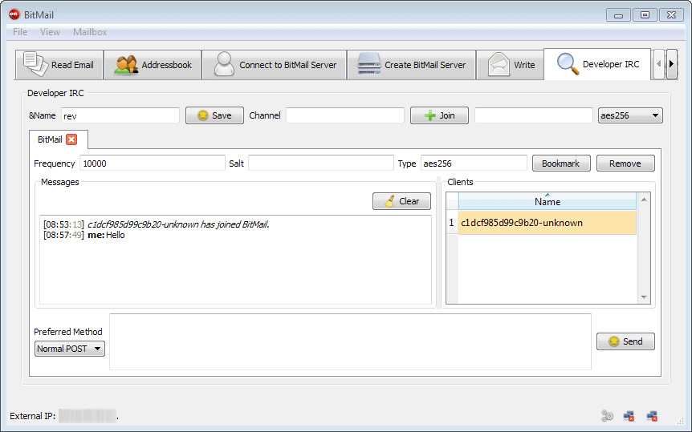Screen dimensions: 692x432
Task: Click the Save button
Action: click(x=214, y=115)
